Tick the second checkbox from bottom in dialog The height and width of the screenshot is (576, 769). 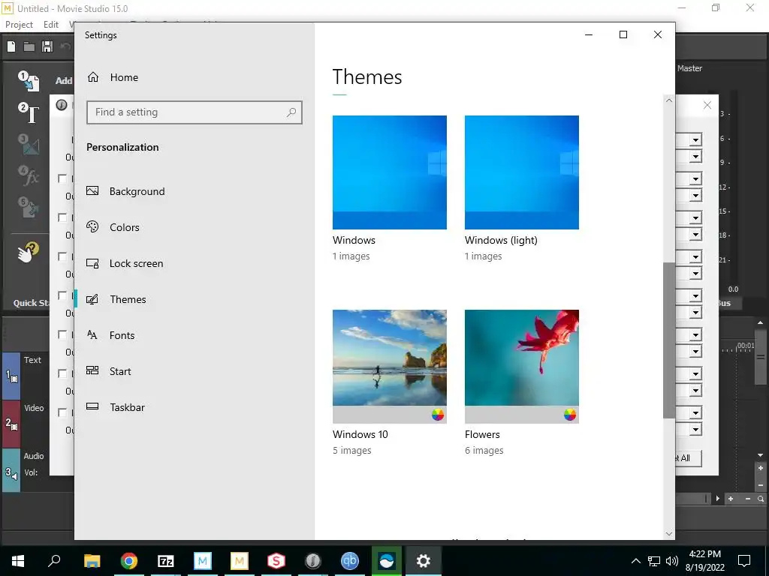(62, 373)
